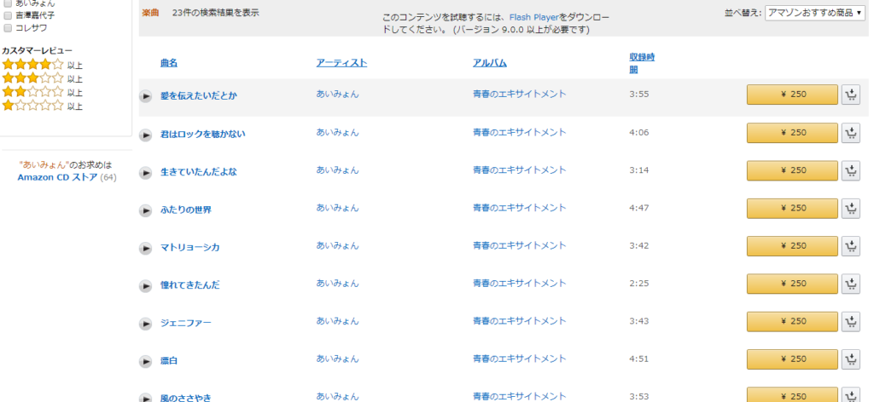874x402 pixels.
Task: Buy 漂白 for ¥250
Action: click(792, 359)
